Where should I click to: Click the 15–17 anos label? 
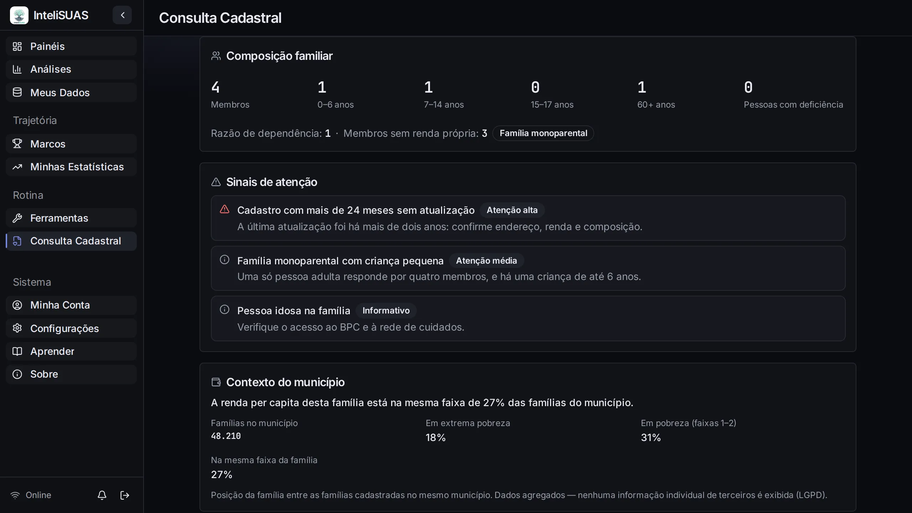click(552, 105)
